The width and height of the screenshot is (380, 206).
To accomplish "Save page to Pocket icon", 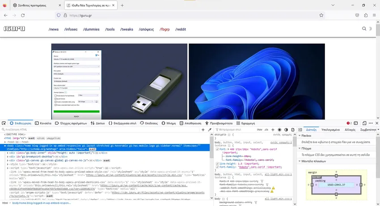I will pyautogui.click(x=357, y=15).
